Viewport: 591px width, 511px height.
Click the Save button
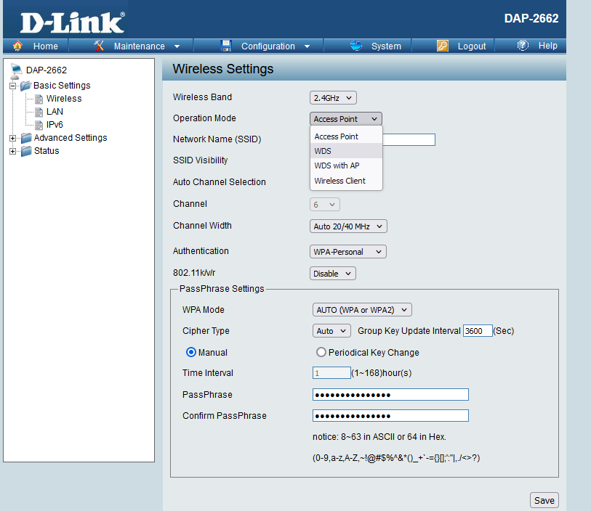pyautogui.click(x=544, y=500)
